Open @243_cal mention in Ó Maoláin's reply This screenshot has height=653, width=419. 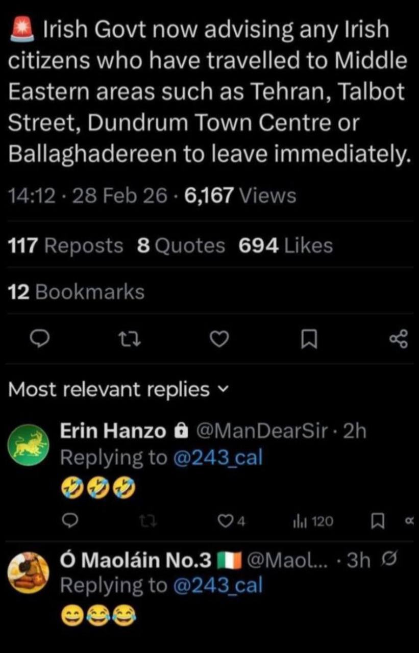pyautogui.click(x=218, y=585)
